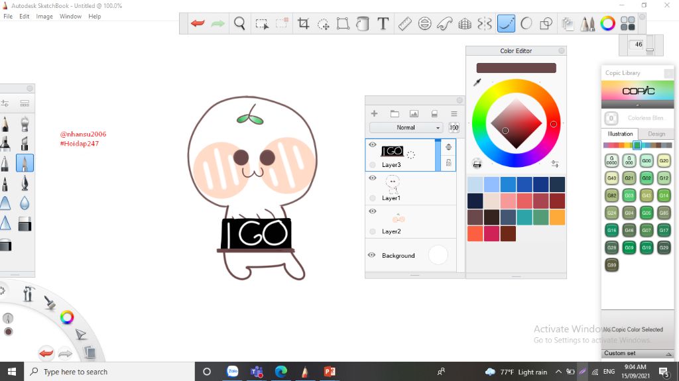This screenshot has height=381, width=679.
Task: Open color sliders icon in Color Editor
Action: tap(555, 164)
